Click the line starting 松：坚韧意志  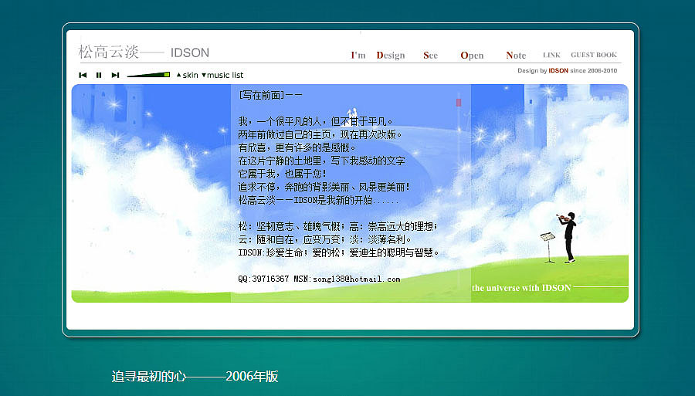click(338, 226)
